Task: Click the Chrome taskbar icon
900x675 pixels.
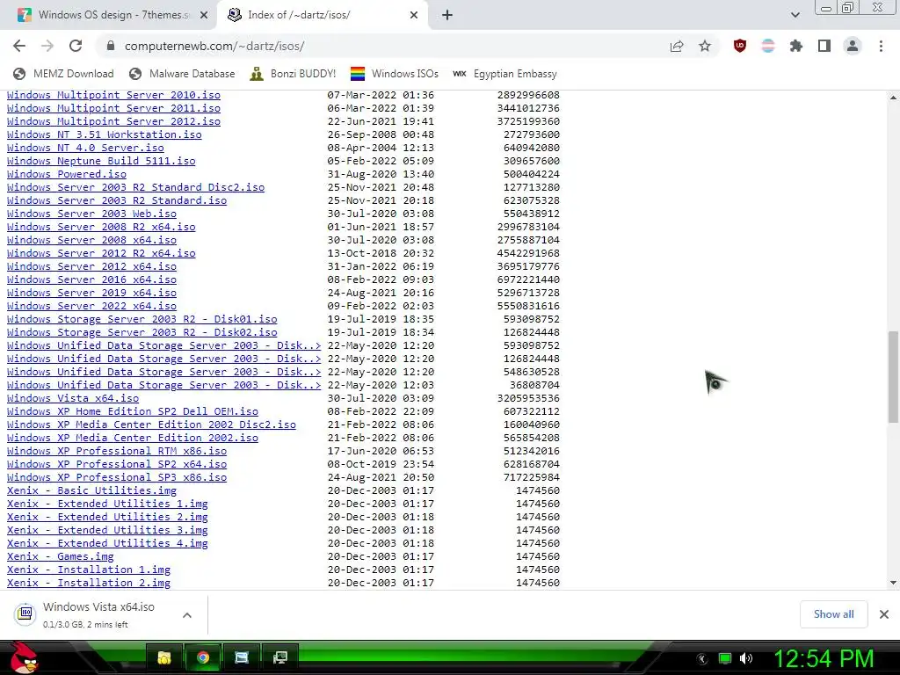Action: 203,657
